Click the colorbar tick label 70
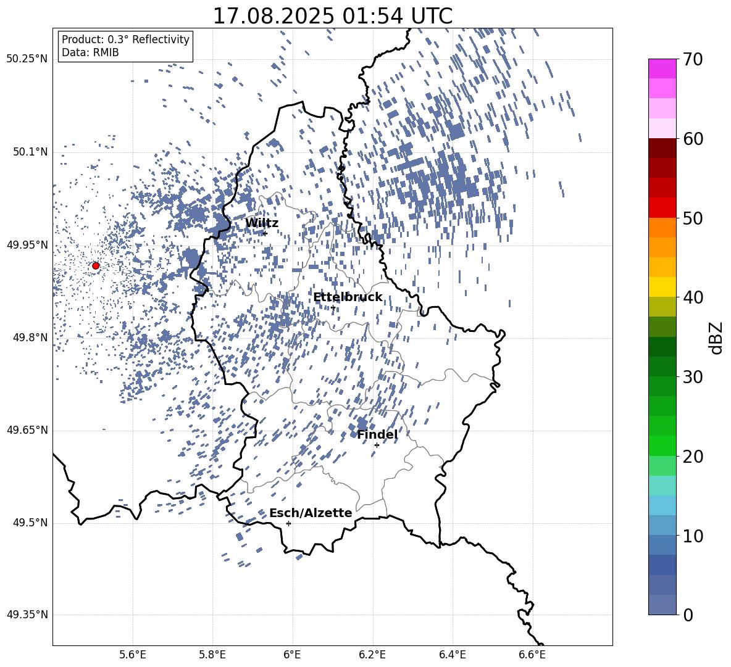The height and width of the screenshot is (667, 731). [x=693, y=60]
